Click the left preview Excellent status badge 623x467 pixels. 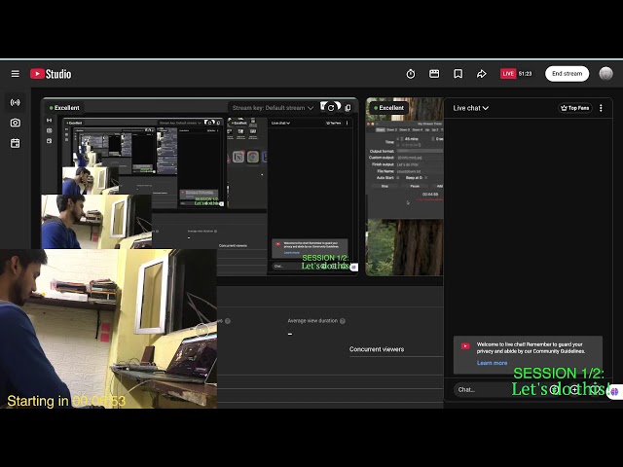(x=64, y=108)
